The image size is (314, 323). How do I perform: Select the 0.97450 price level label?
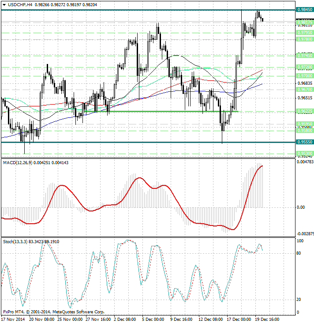tap(305, 56)
